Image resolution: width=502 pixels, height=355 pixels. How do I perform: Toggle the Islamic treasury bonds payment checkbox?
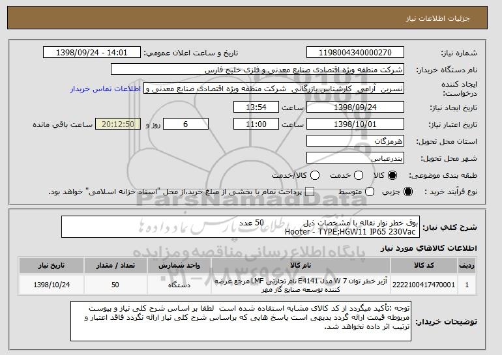pos(310,192)
